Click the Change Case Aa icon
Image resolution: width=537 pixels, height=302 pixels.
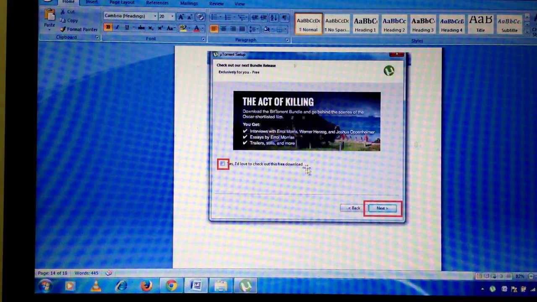pyautogui.click(x=170, y=28)
